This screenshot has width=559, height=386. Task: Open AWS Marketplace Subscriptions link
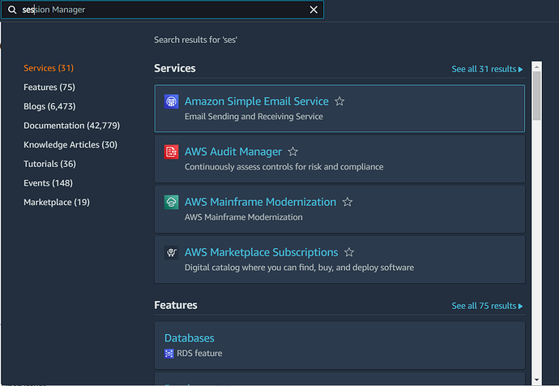261,252
